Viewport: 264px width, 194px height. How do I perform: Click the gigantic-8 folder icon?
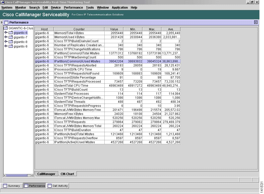click(11, 42)
